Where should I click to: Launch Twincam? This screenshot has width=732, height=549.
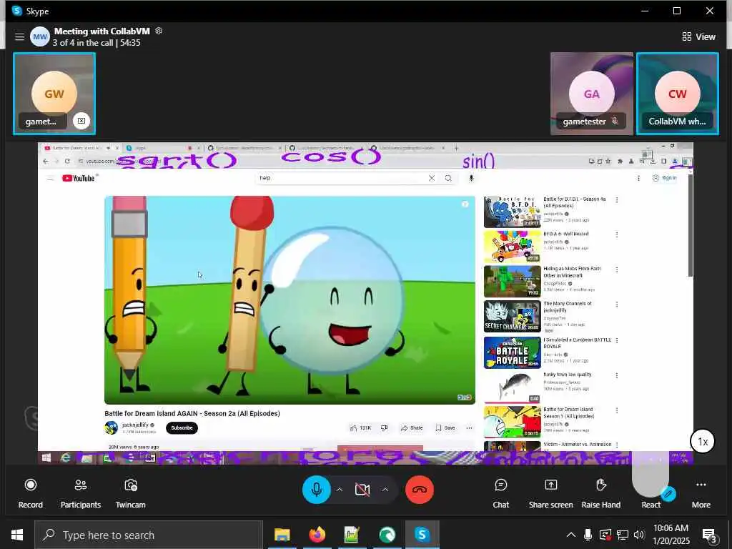click(130, 493)
